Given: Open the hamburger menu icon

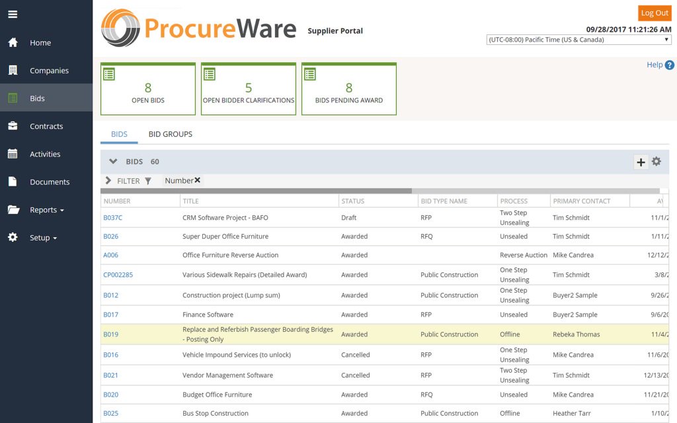Looking at the screenshot, I should [x=13, y=15].
